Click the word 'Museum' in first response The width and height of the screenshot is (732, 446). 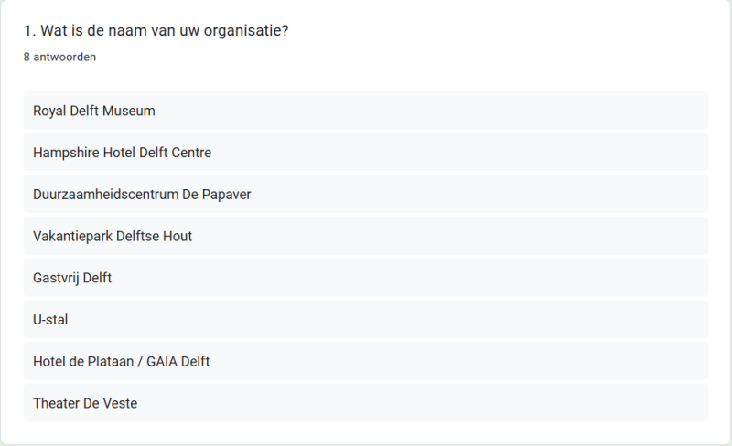click(128, 111)
